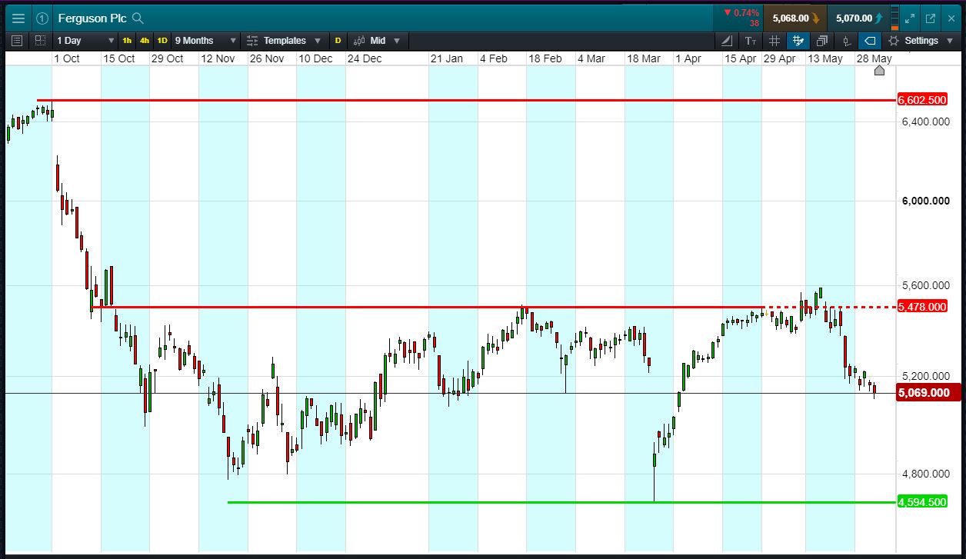Click the buy price 5,070.00

click(859, 18)
